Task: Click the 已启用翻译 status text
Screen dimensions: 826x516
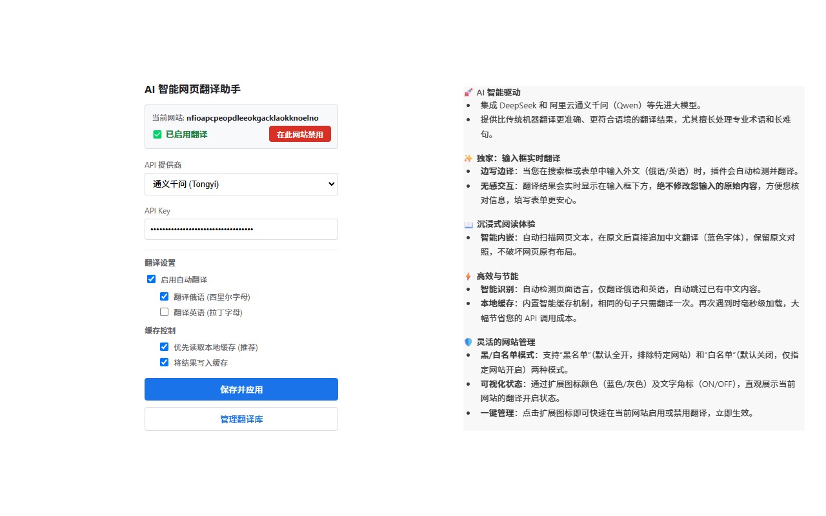Action: [186, 134]
